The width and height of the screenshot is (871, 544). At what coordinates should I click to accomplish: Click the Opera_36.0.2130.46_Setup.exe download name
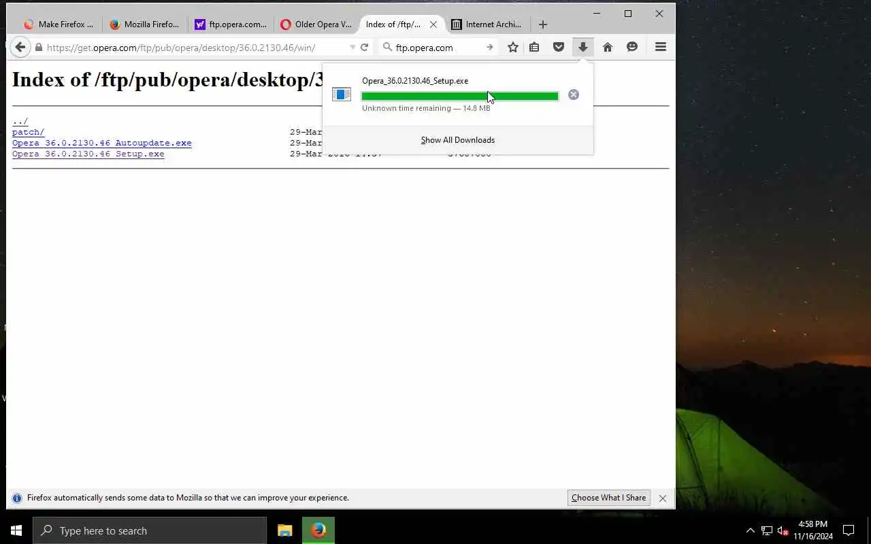(415, 81)
